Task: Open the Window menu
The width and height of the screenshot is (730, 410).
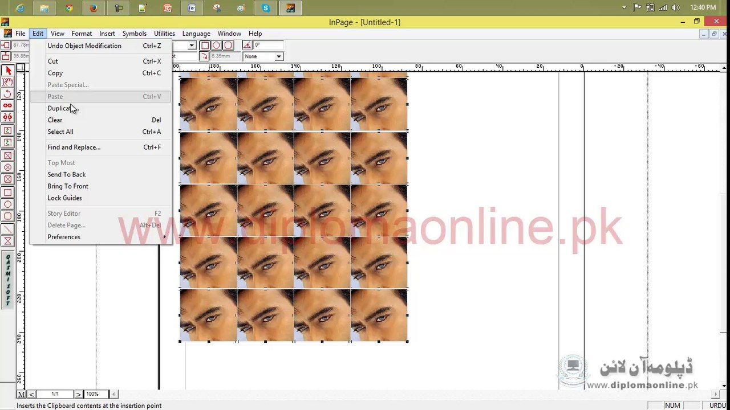Action: point(229,34)
